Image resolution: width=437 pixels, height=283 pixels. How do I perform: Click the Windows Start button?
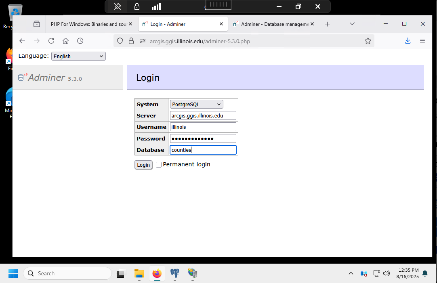(x=13, y=273)
